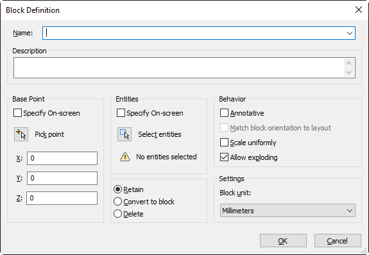Enable Specify On-screen under Entities

click(x=121, y=113)
